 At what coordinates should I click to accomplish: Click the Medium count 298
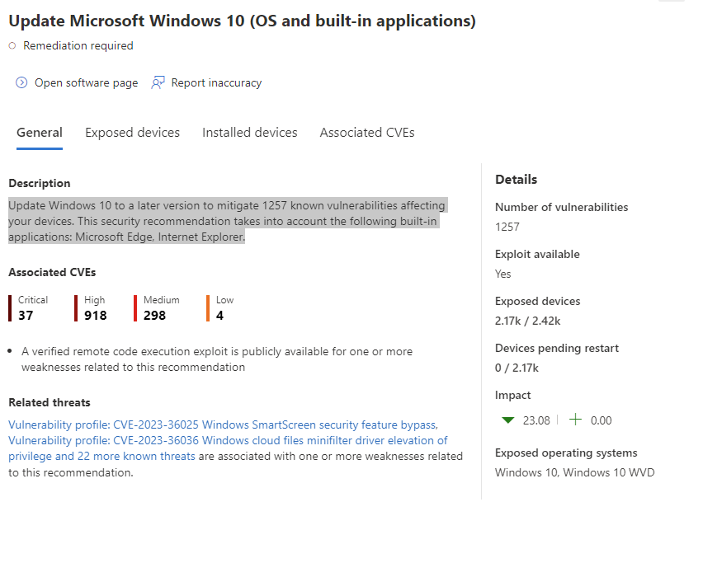click(154, 316)
